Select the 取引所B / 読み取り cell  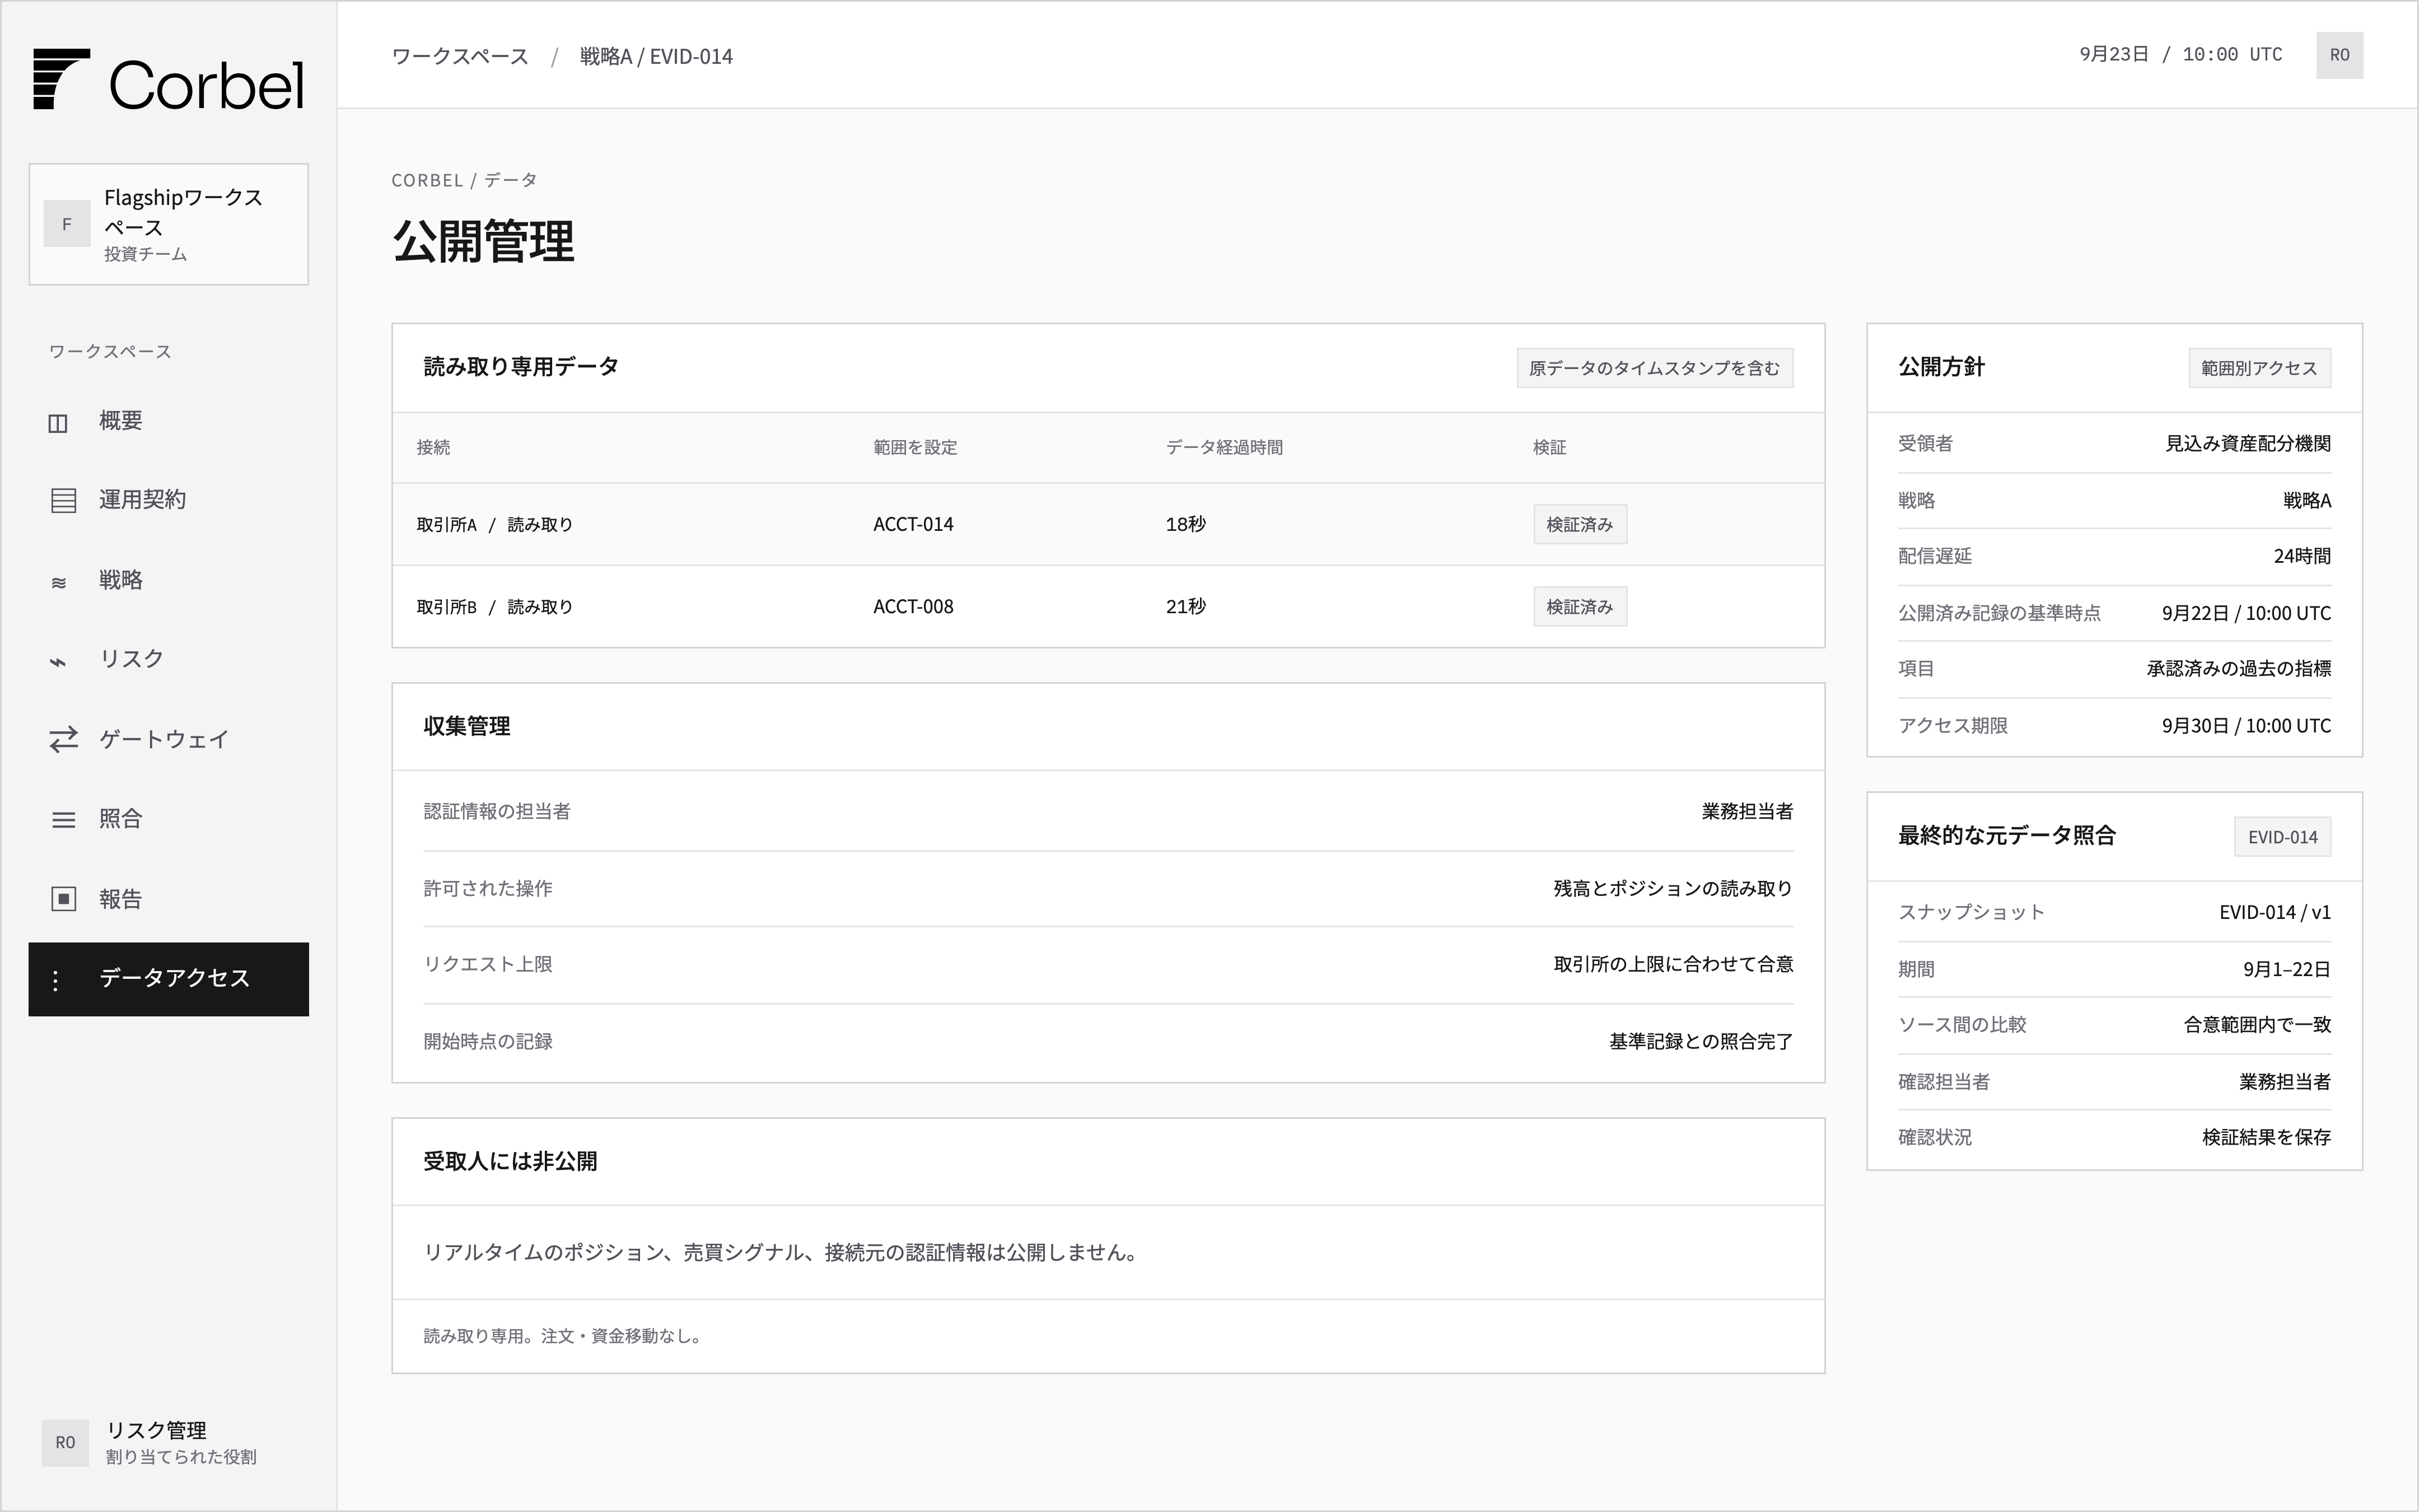(x=495, y=607)
